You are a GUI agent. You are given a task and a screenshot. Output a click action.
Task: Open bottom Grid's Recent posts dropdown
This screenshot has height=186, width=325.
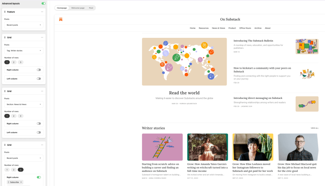pos(24,158)
